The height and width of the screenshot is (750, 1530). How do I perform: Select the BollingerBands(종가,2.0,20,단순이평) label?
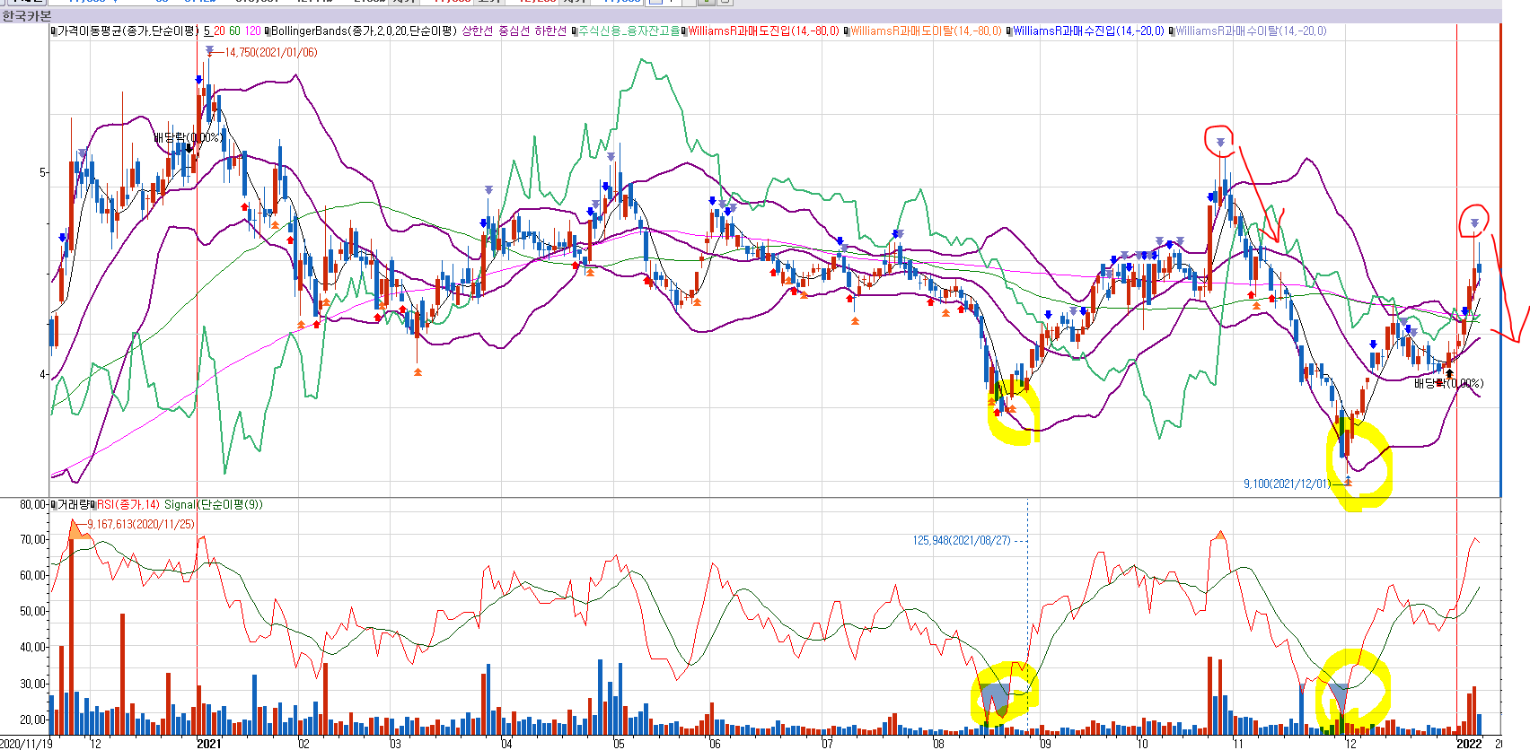(x=364, y=31)
